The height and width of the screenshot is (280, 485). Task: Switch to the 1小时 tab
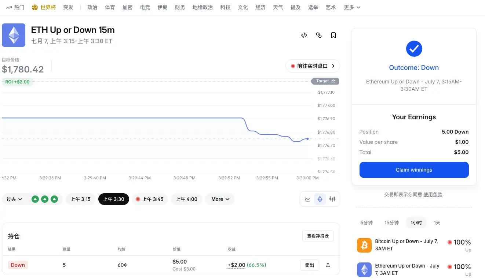pyautogui.click(x=416, y=223)
